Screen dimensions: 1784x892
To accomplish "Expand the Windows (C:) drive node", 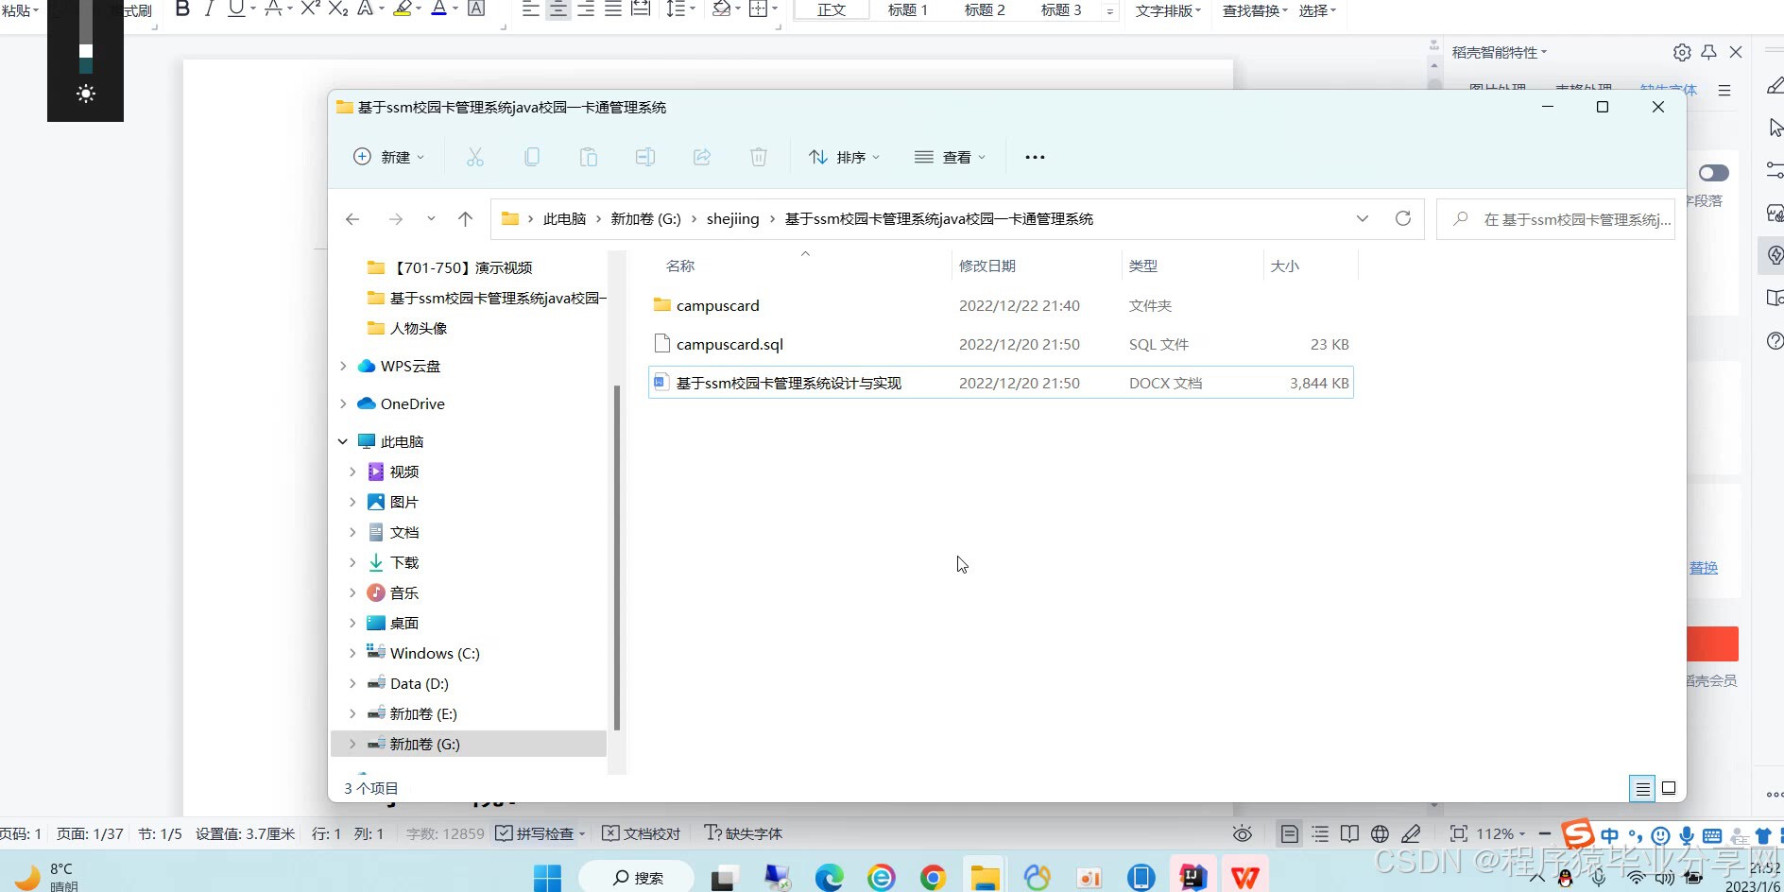I will (352, 653).
